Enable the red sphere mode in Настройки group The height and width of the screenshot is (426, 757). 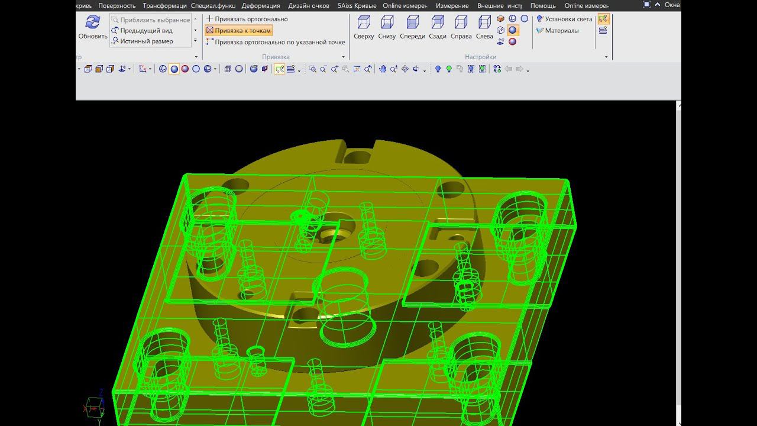[513, 41]
